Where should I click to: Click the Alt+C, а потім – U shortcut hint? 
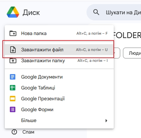point(92,50)
